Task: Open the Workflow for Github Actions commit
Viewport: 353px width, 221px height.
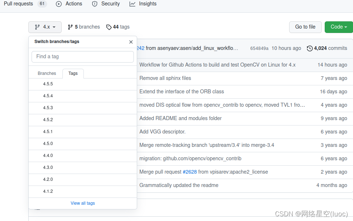Action: [x=217, y=65]
